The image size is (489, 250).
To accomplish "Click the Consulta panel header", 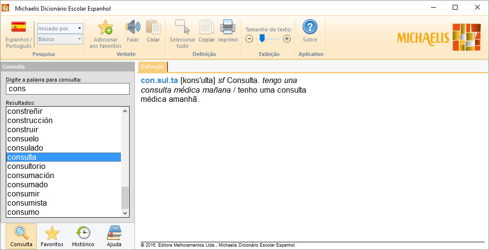I will (68, 67).
